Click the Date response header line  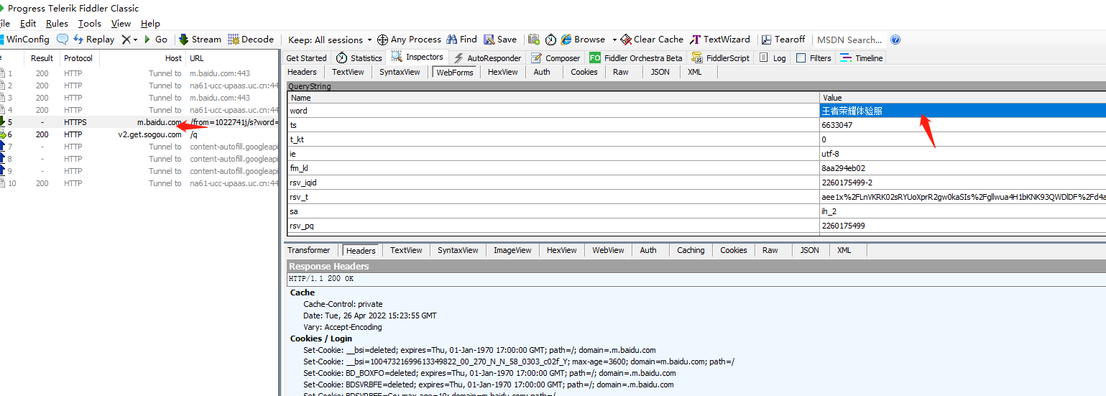pos(369,316)
